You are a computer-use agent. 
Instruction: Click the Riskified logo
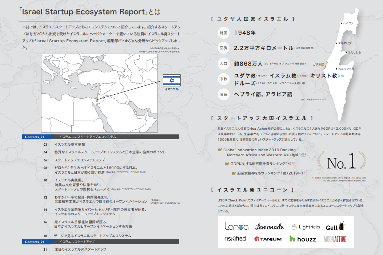[235, 238]
